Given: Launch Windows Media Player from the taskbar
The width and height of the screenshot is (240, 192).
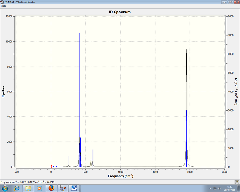Looking at the screenshot, I should pos(40,188).
